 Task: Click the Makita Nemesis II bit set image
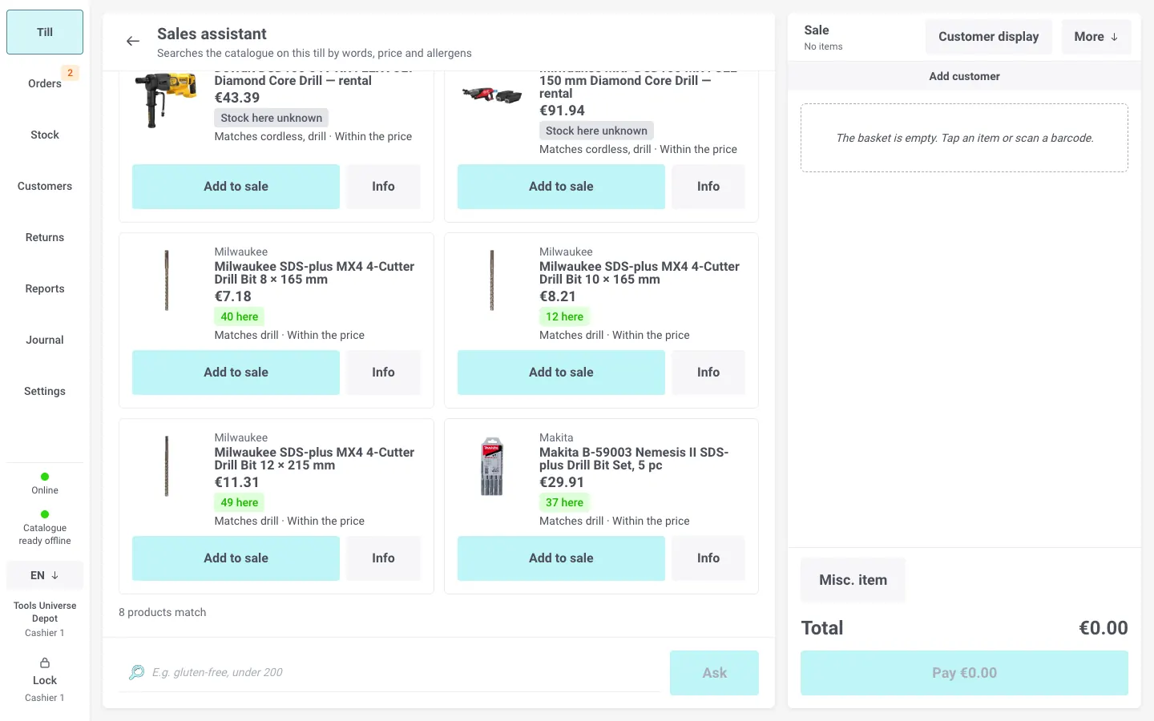click(491, 466)
